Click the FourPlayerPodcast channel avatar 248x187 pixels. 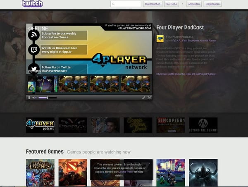[x=160, y=38]
